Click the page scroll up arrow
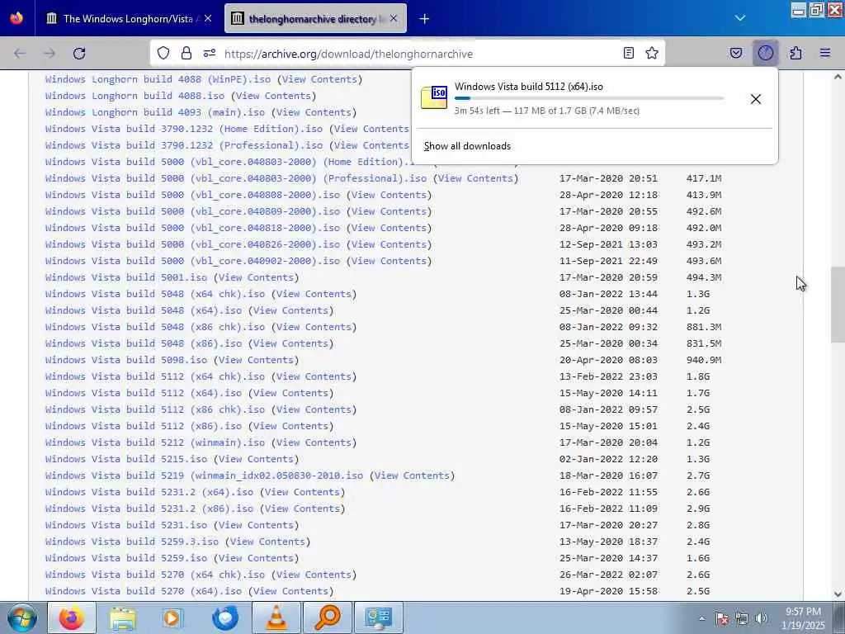The image size is (845, 634). coord(838,77)
